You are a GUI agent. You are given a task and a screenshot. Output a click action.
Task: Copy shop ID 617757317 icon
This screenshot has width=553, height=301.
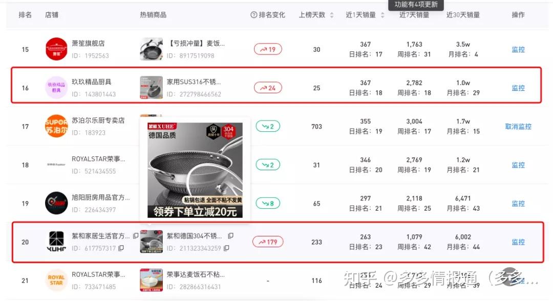coord(121,248)
